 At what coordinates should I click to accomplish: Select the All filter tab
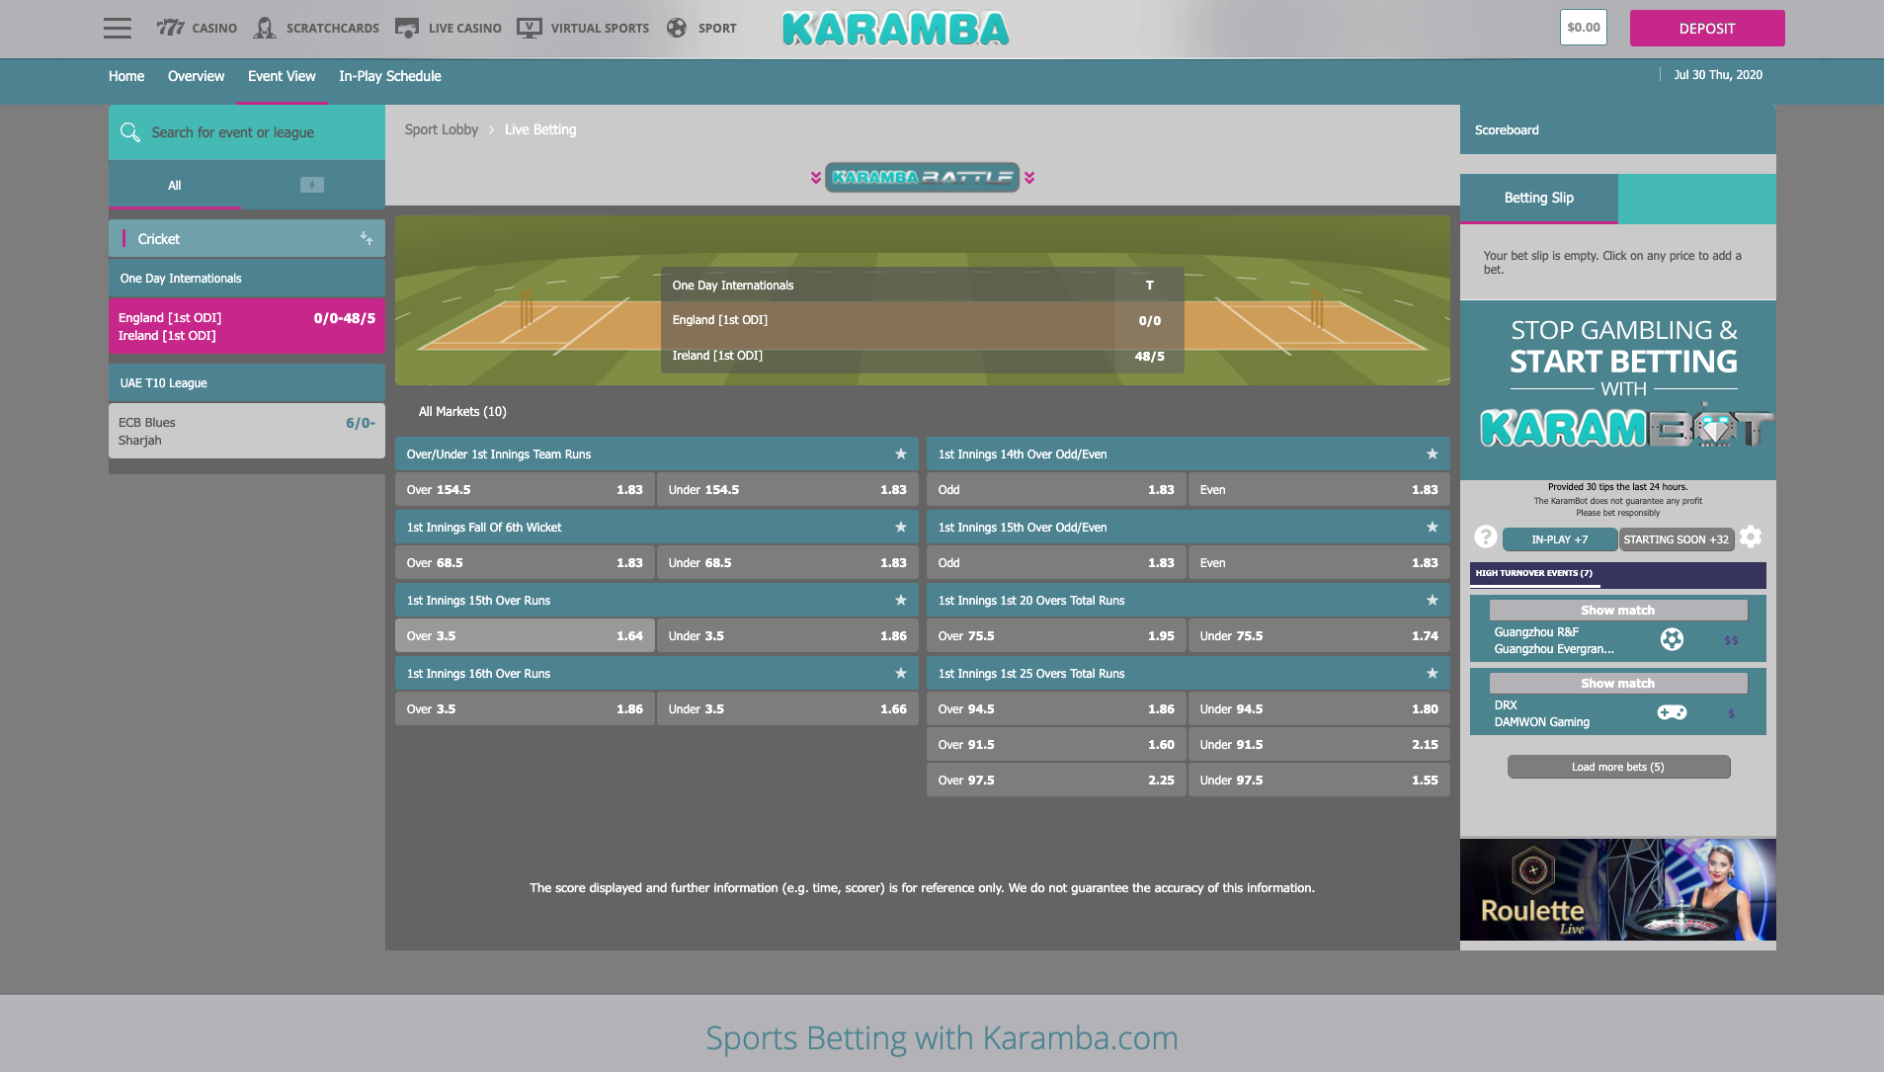point(175,185)
